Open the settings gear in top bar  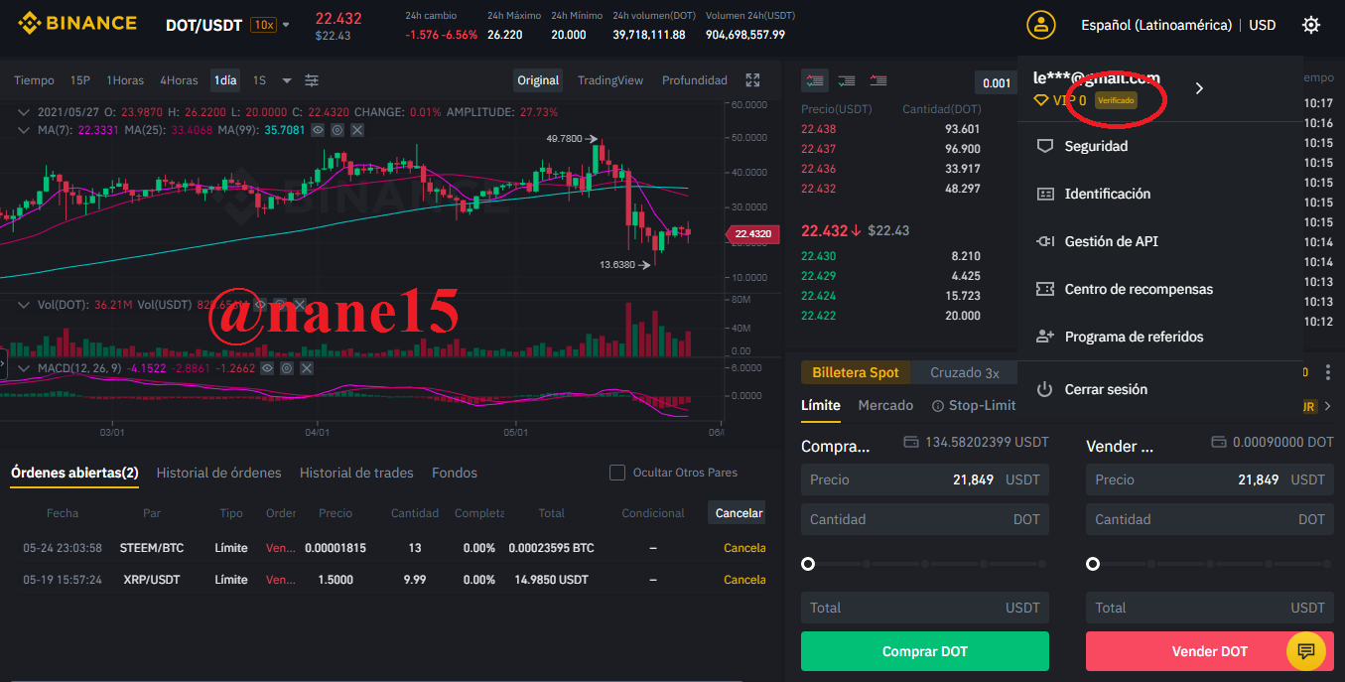coord(1311,25)
